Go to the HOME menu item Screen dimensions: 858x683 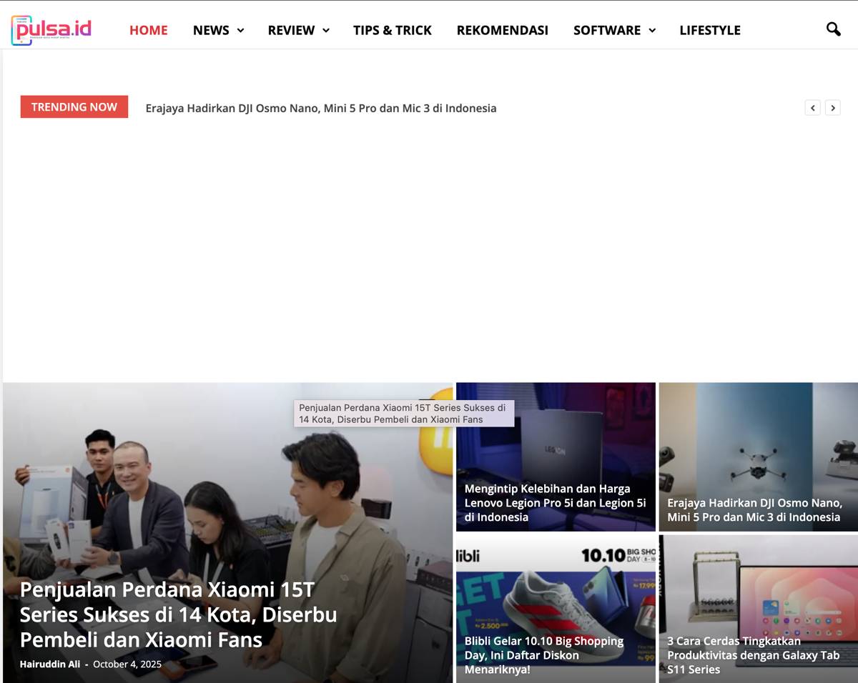pos(148,30)
